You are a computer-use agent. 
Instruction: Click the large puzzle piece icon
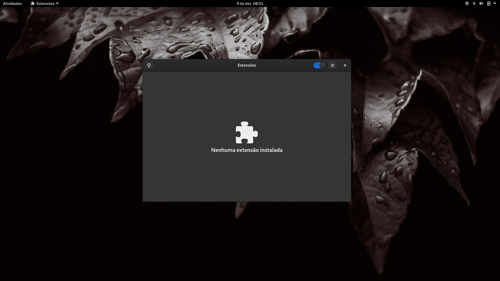(x=247, y=132)
